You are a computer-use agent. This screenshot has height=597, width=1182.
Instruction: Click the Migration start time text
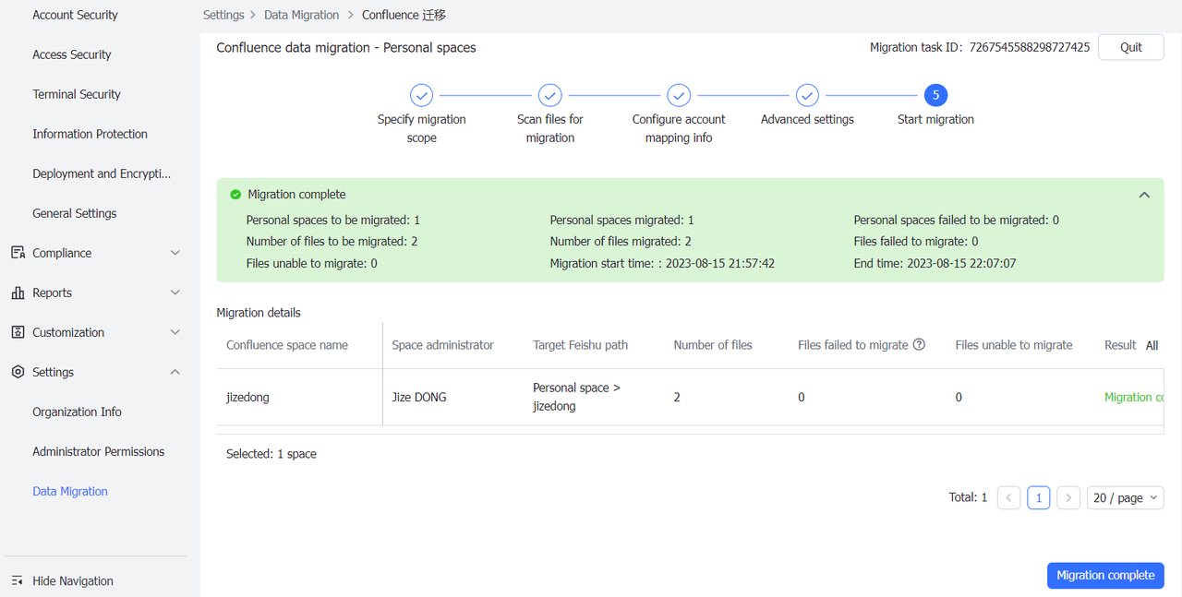pyautogui.click(x=662, y=263)
